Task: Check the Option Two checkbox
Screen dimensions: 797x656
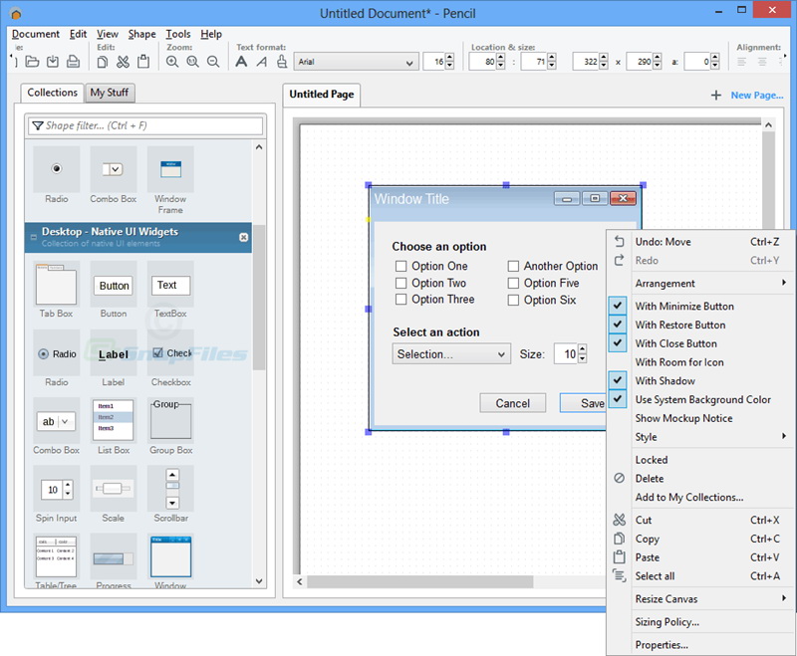Action: pyautogui.click(x=401, y=283)
